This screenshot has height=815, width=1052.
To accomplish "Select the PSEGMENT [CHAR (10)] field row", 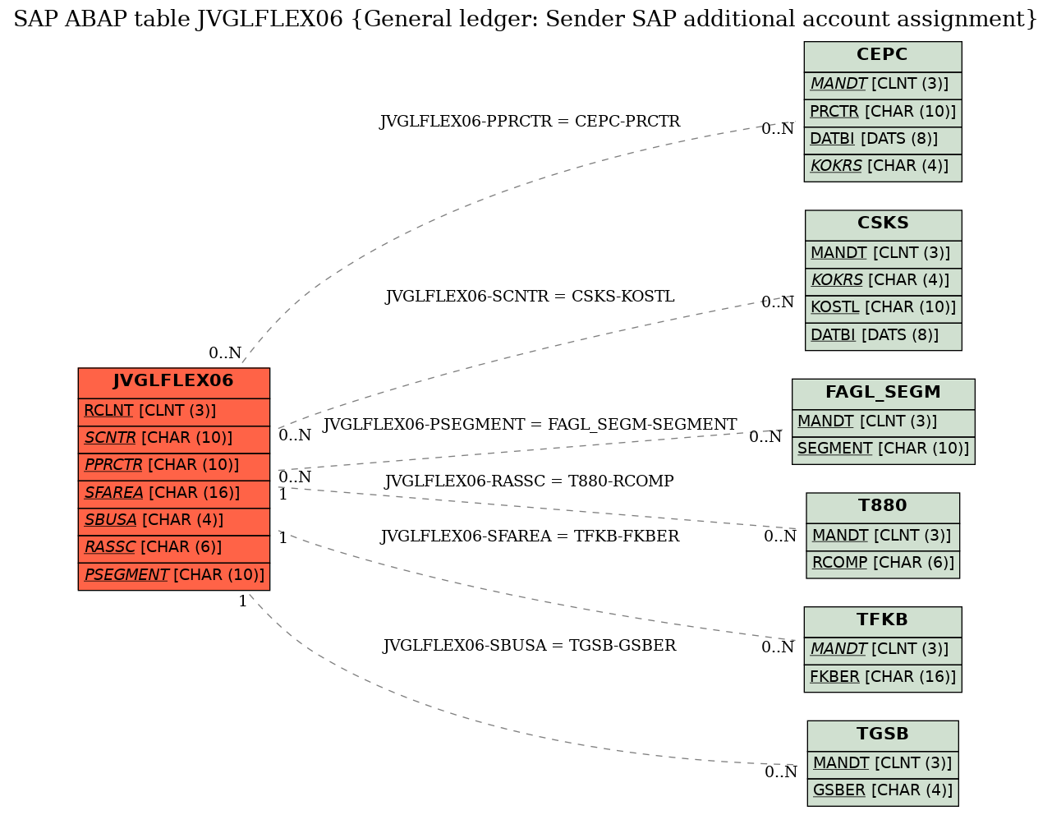I will [174, 576].
